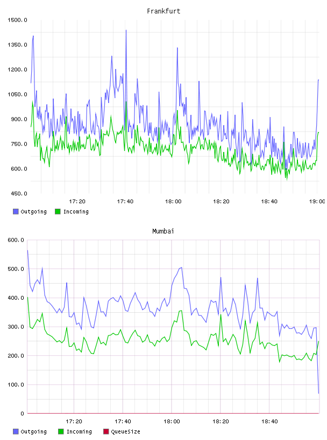This screenshot has height=440, width=327.
Task: Click the 300.0 y-axis label in Mumbai chart
Action: pyautogui.click(x=16, y=327)
